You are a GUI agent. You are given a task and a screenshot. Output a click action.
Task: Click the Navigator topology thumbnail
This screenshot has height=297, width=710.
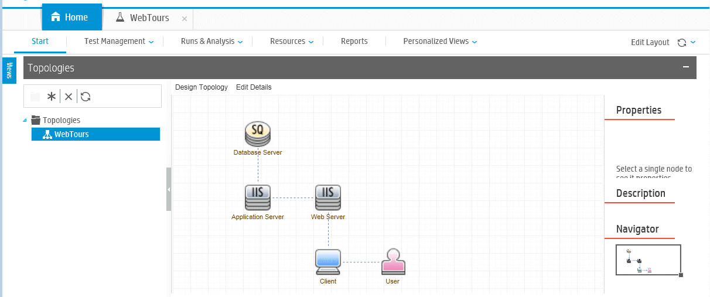648,260
